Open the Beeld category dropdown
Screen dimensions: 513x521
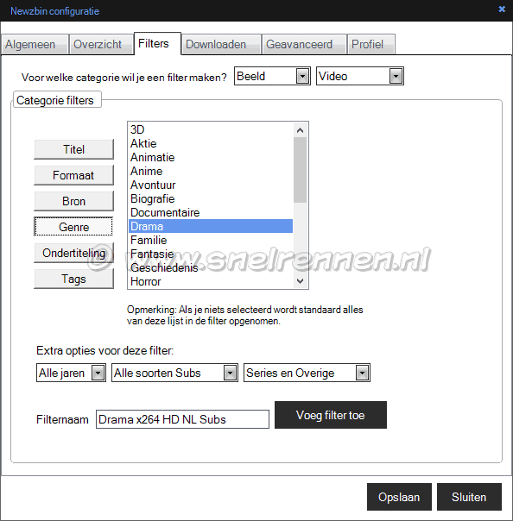[x=272, y=76]
